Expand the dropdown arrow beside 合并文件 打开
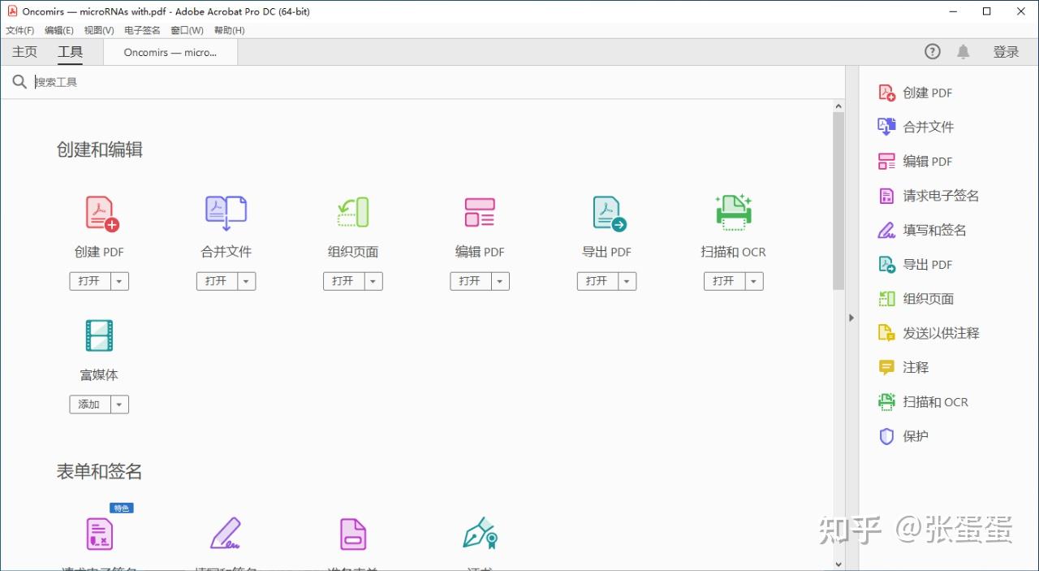 [x=247, y=281]
